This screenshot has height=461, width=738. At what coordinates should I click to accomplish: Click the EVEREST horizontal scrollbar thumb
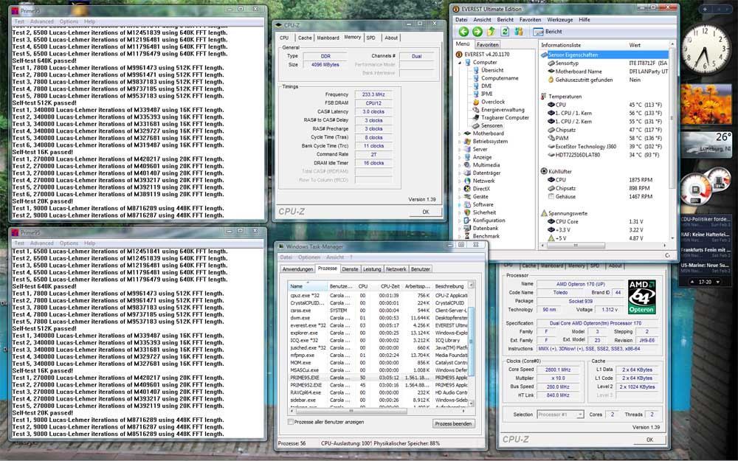pos(575,246)
